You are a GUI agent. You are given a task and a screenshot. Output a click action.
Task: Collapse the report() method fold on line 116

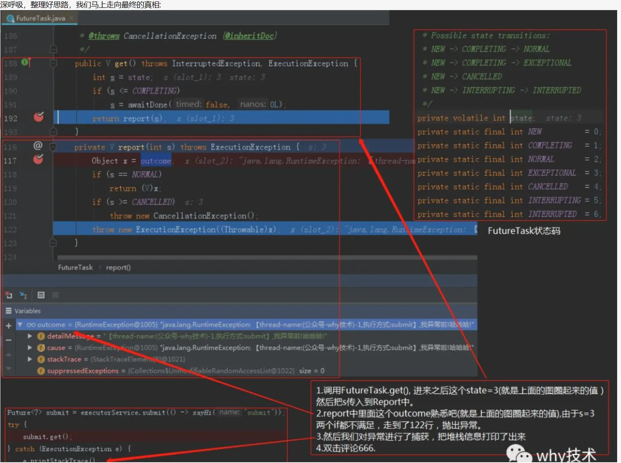coord(53,147)
